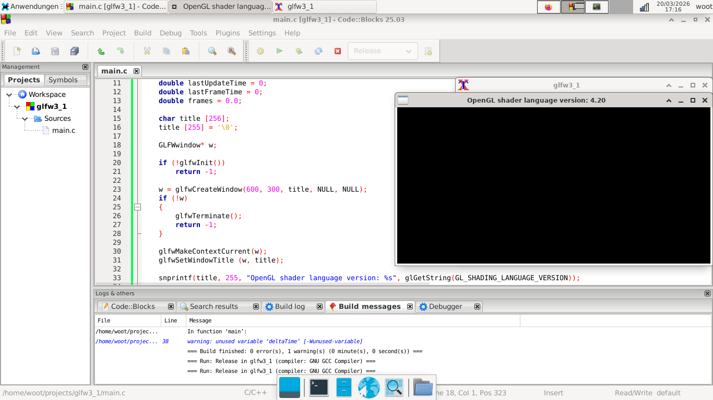
Task: Collapse the code fold marker at line 25
Action: pos(138,207)
